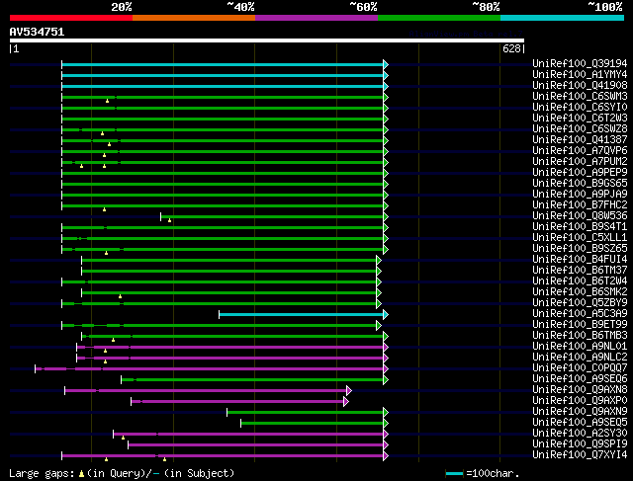Click the purple alignment bar for C0PQQ7
This screenshot has height=481, width=633.
(209, 369)
